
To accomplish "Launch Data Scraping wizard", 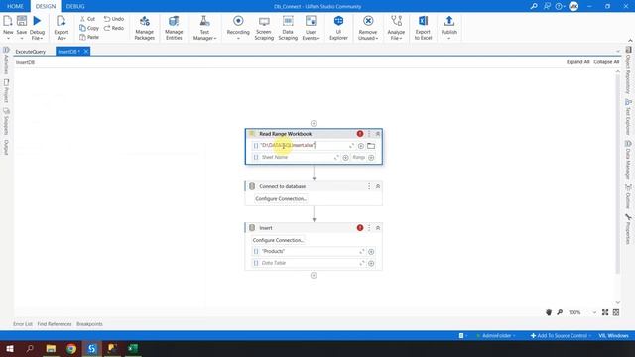I will click(x=288, y=27).
